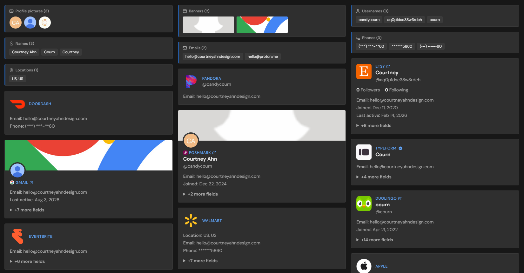Click the Etsy logo icon

click(364, 71)
